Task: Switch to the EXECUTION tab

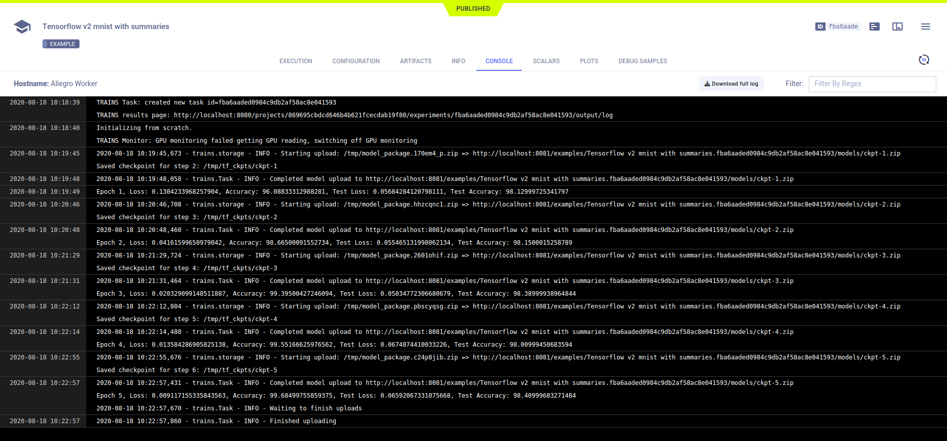Action: click(x=296, y=61)
